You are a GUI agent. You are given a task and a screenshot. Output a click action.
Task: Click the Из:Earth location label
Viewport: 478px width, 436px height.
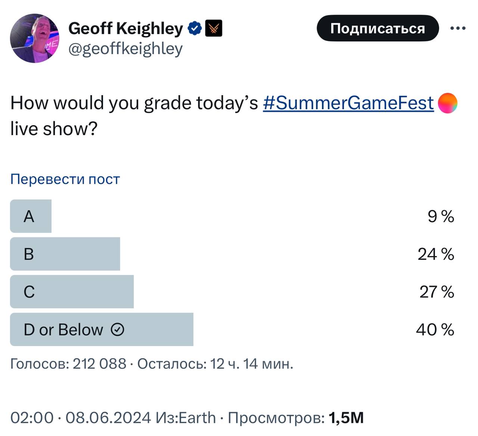[186, 418]
